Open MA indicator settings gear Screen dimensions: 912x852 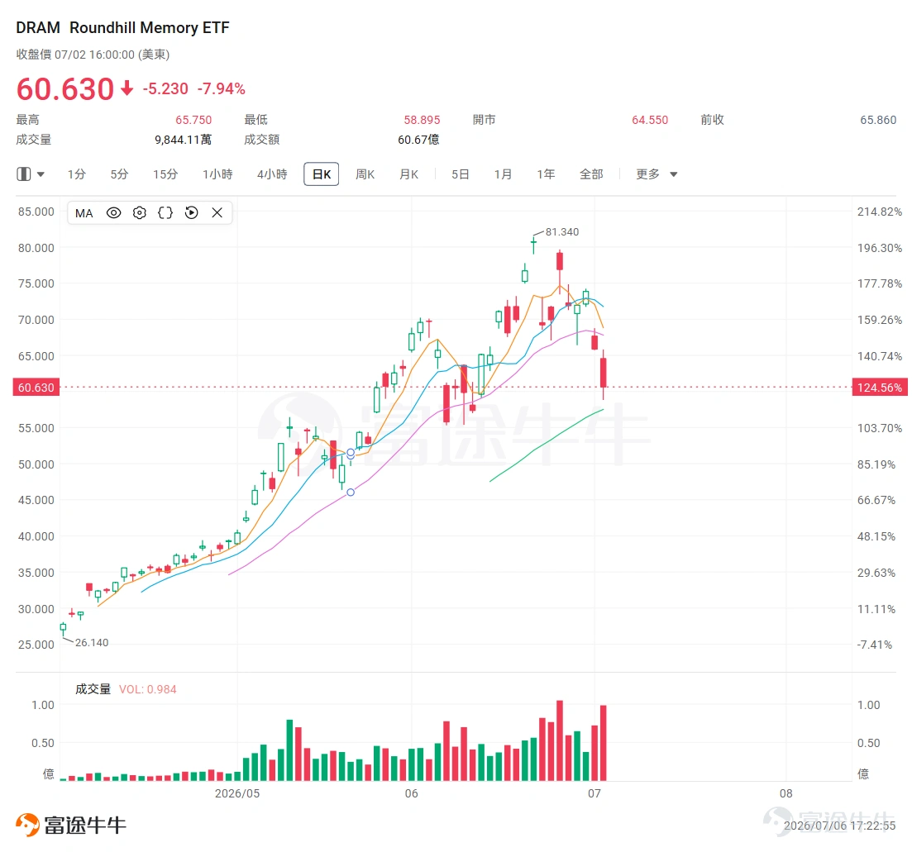(x=140, y=212)
